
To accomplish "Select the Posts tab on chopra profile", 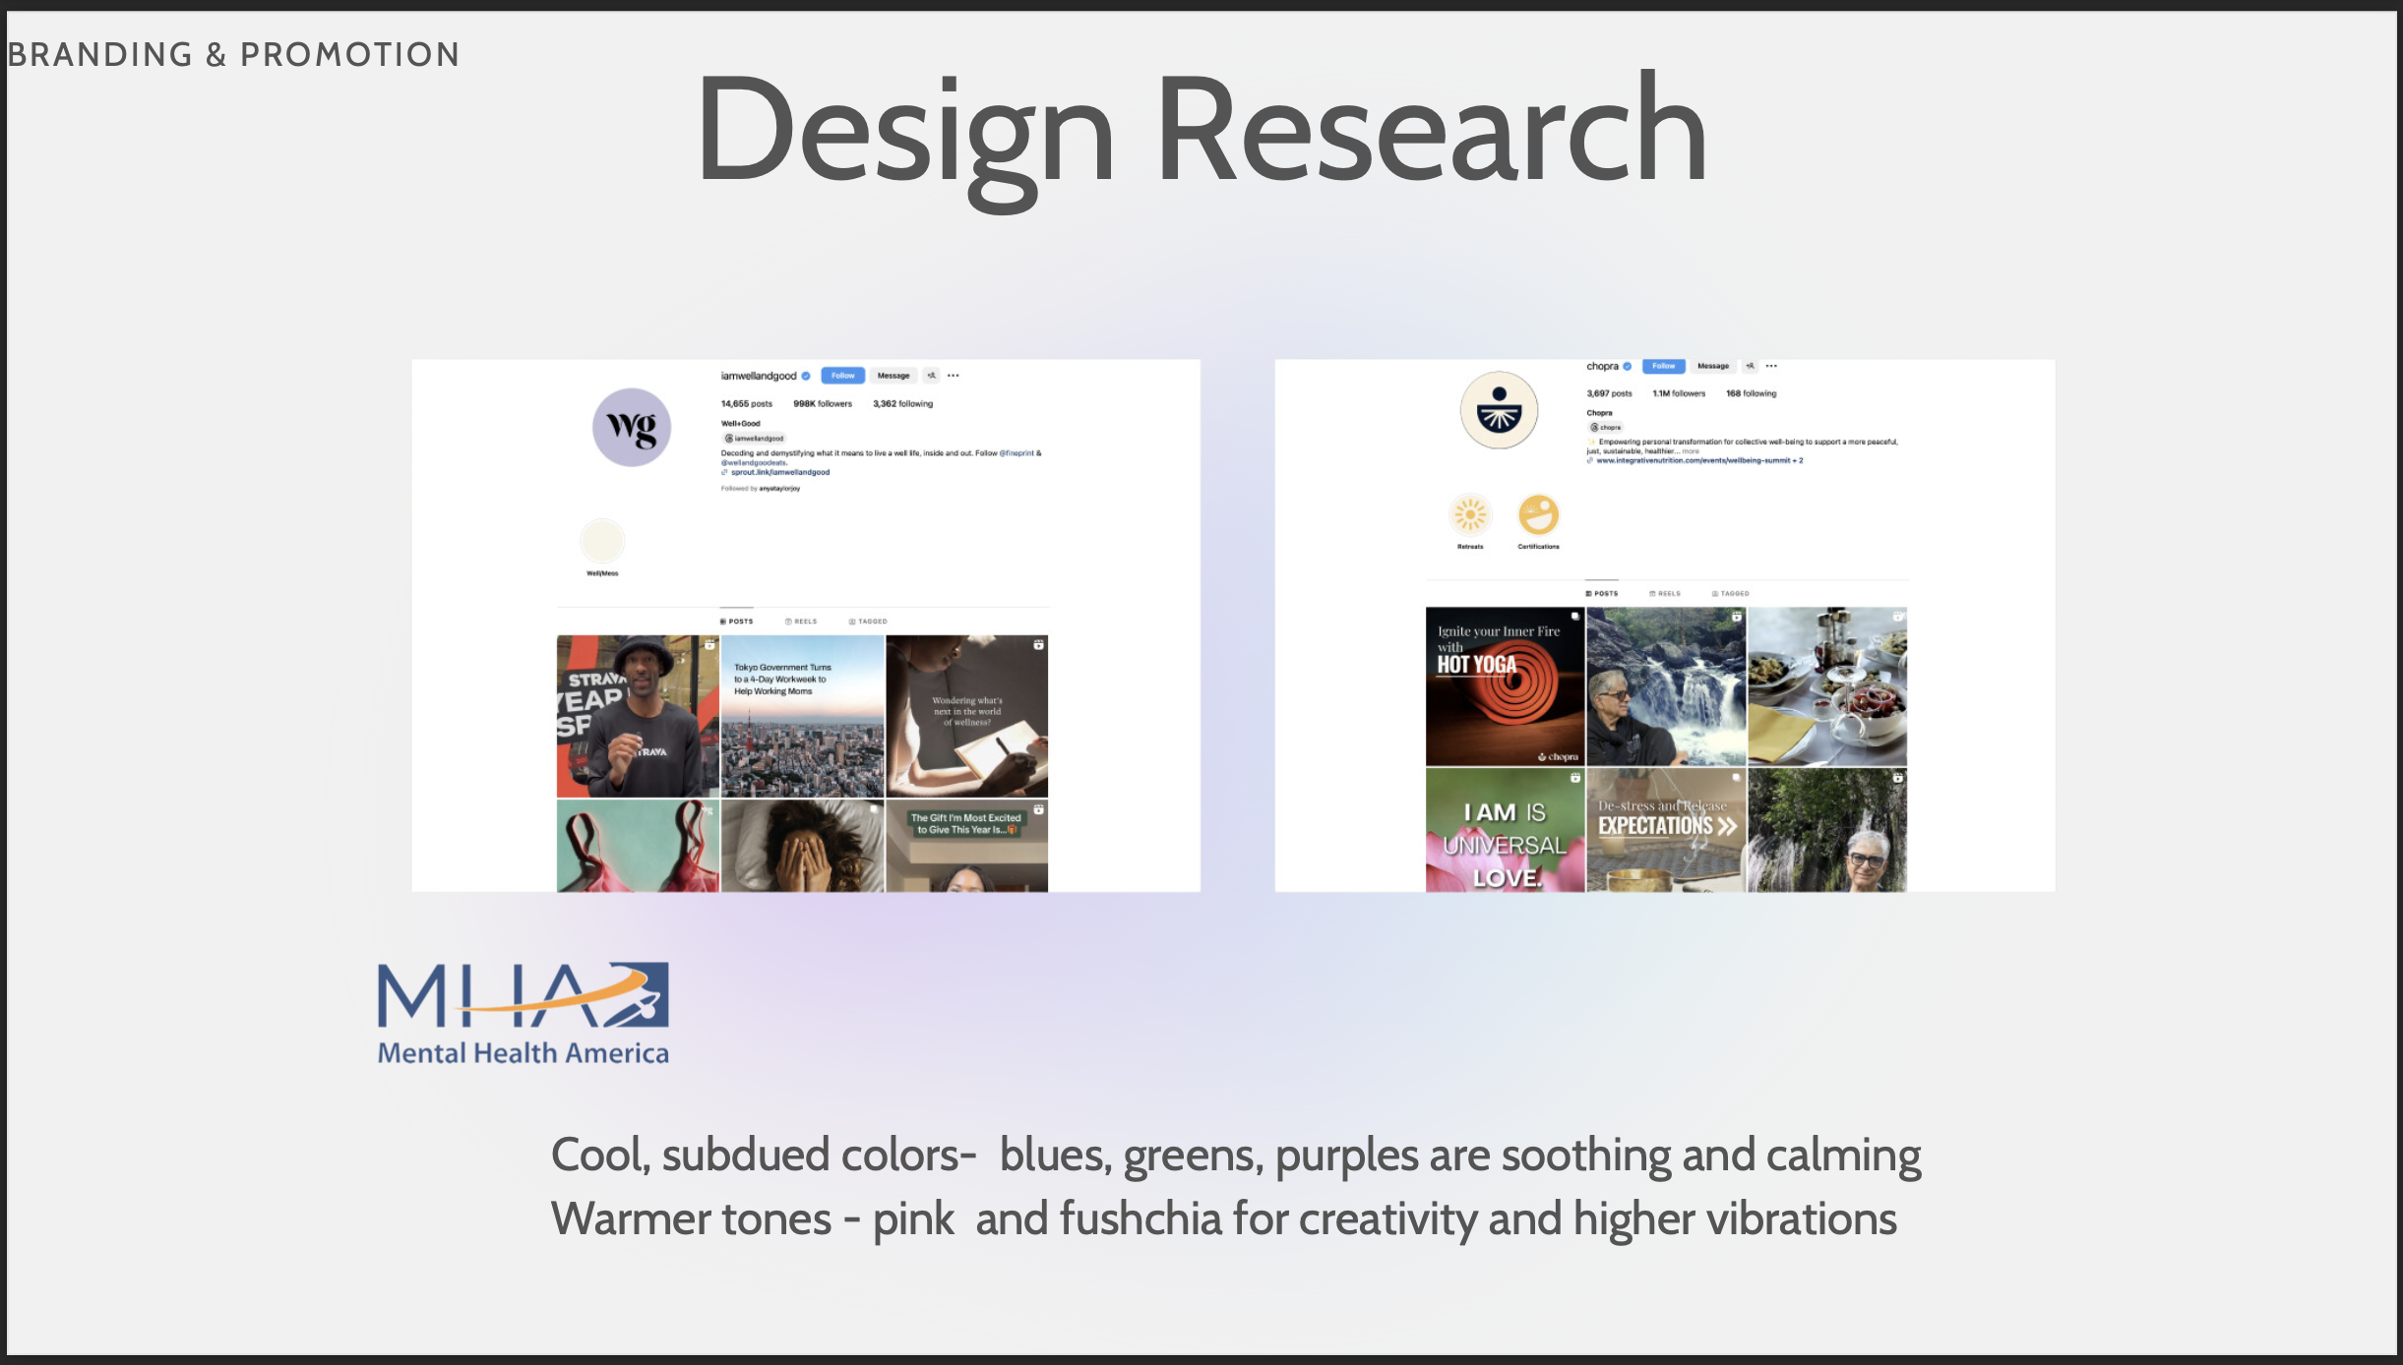I will pyautogui.click(x=1602, y=594).
